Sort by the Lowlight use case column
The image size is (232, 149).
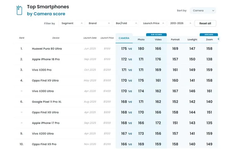192,39
